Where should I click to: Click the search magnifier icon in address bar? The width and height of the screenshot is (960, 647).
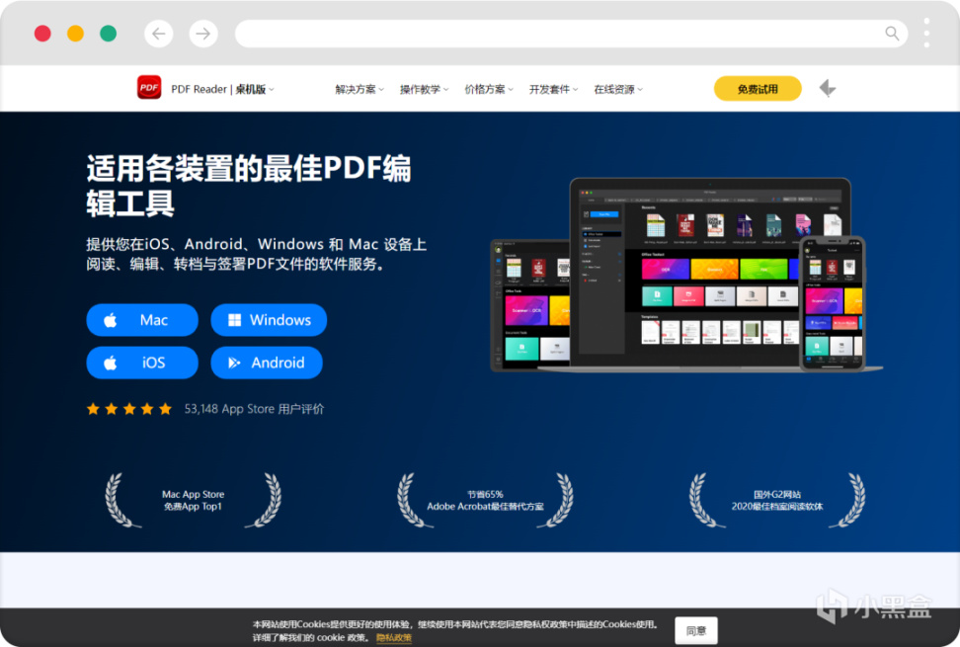coord(892,34)
